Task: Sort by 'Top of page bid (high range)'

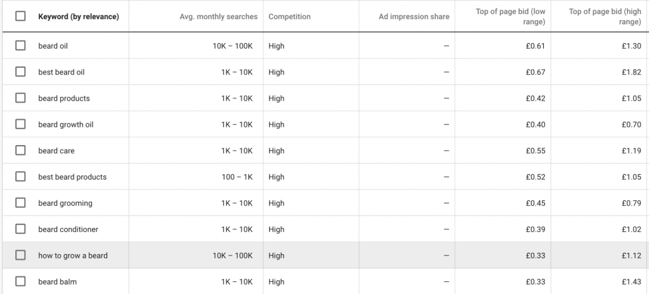Action: [605, 16]
